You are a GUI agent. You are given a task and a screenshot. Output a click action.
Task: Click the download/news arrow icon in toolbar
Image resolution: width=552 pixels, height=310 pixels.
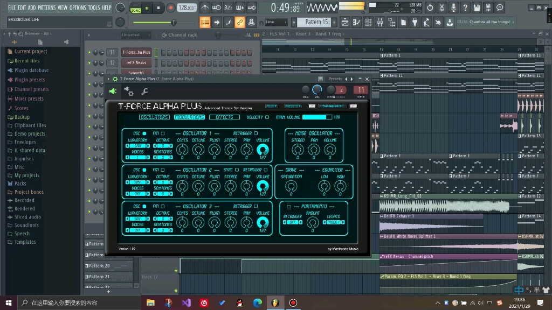pos(450,22)
